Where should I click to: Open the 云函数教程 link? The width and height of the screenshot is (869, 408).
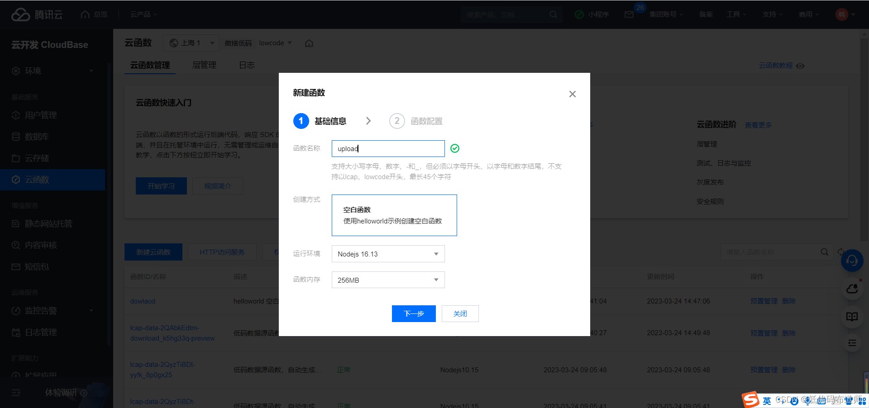(775, 66)
